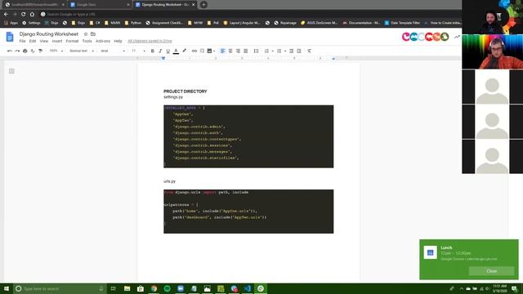Toggle italic formatting
This screenshot has width=523, height=294.
160,51
